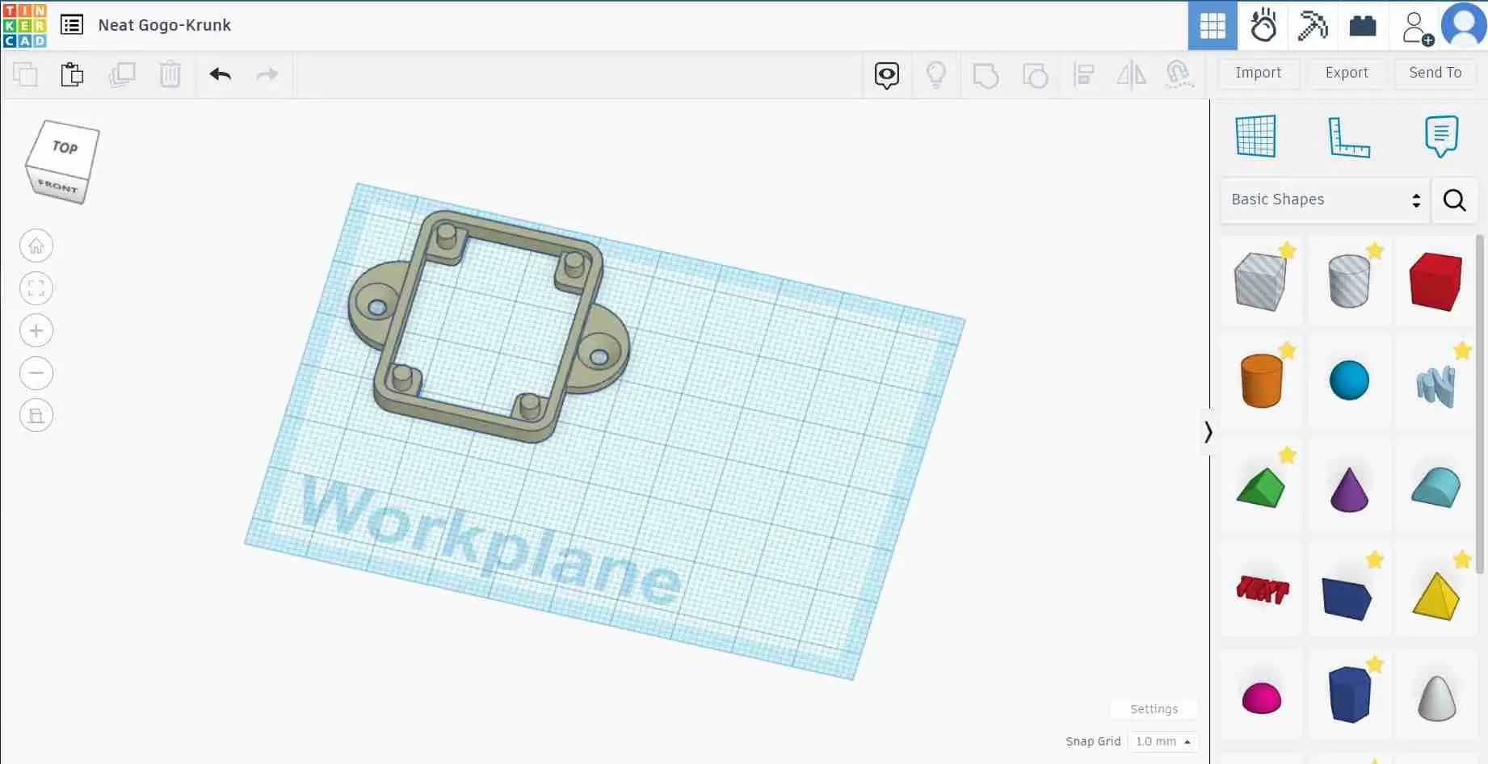The image size is (1488, 764).
Task: Click the Delete trash icon
Action: tap(170, 74)
